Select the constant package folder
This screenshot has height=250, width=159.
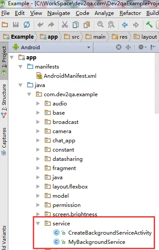point(60,150)
